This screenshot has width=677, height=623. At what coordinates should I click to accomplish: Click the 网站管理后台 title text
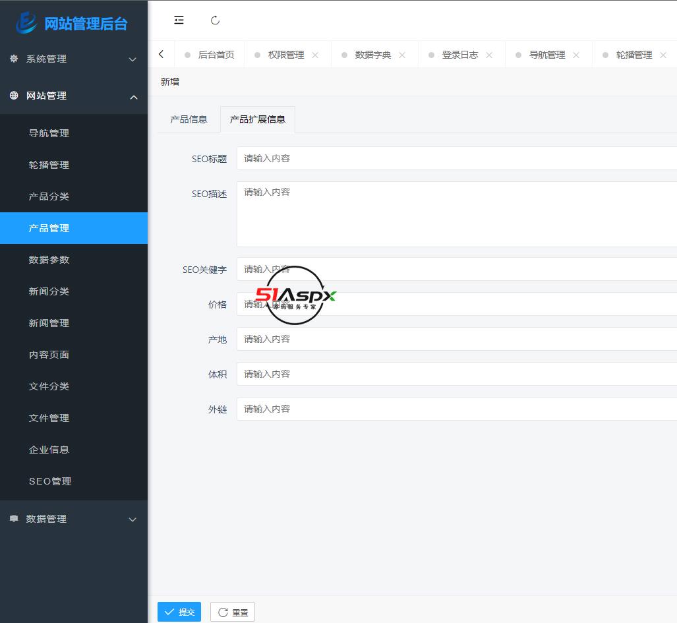click(x=86, y=24)
